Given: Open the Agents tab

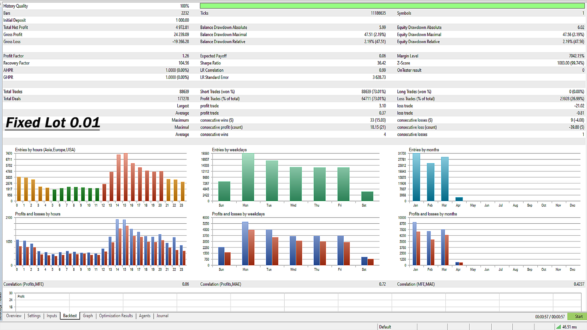Looking at the screenshot, I should [145, 316].
